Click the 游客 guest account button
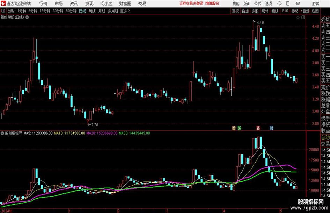This screenshot has height=213, width=330. pyautogui.click(x=315, y=3)
